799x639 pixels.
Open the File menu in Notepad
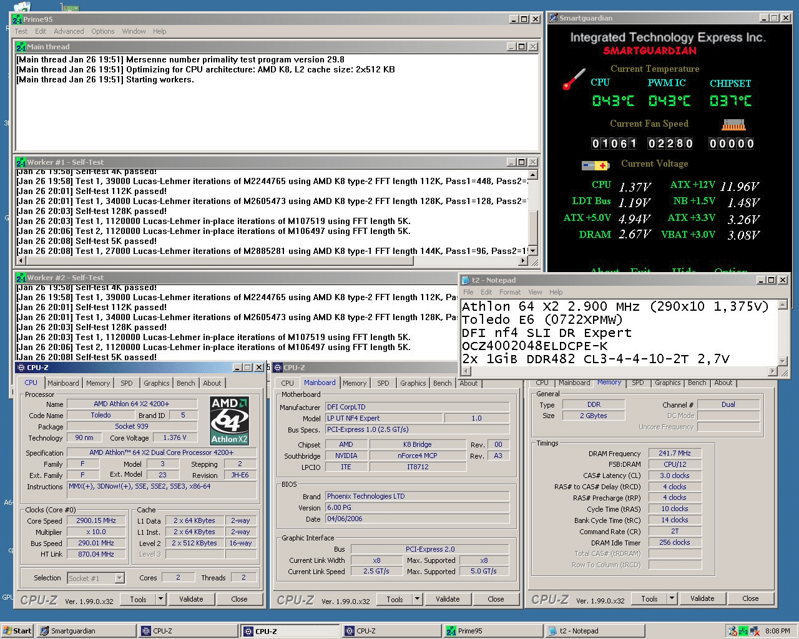pos(468,292)
